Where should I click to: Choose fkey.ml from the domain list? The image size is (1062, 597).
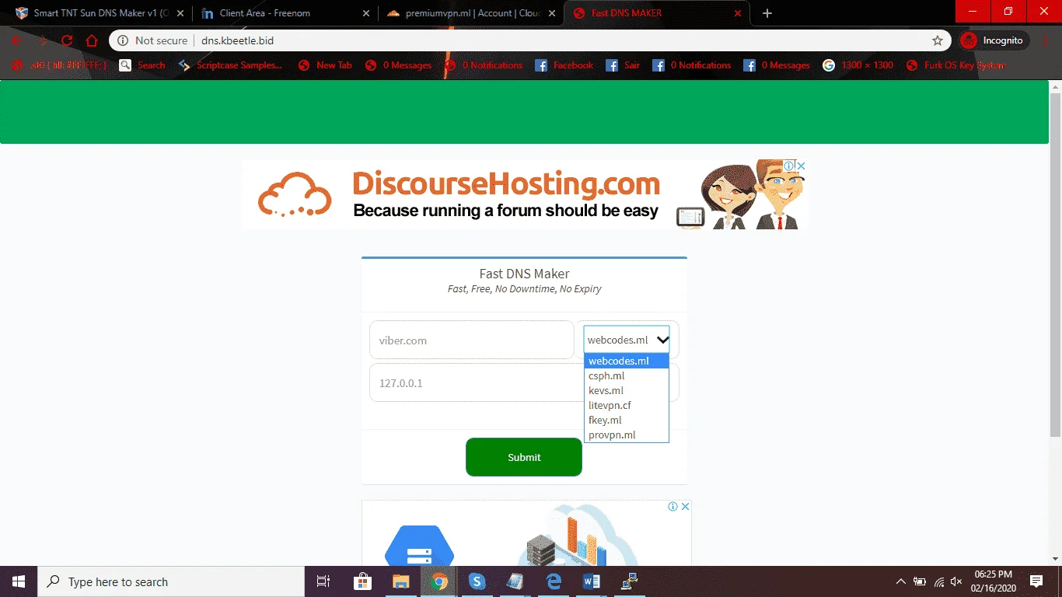coord(627,420)
